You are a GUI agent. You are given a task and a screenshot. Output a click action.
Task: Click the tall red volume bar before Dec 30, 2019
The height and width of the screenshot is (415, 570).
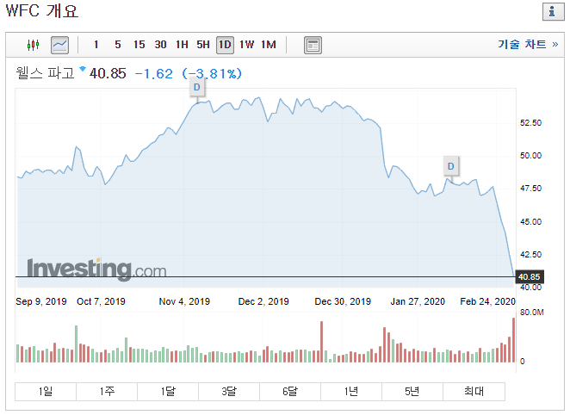coord(321,342)
